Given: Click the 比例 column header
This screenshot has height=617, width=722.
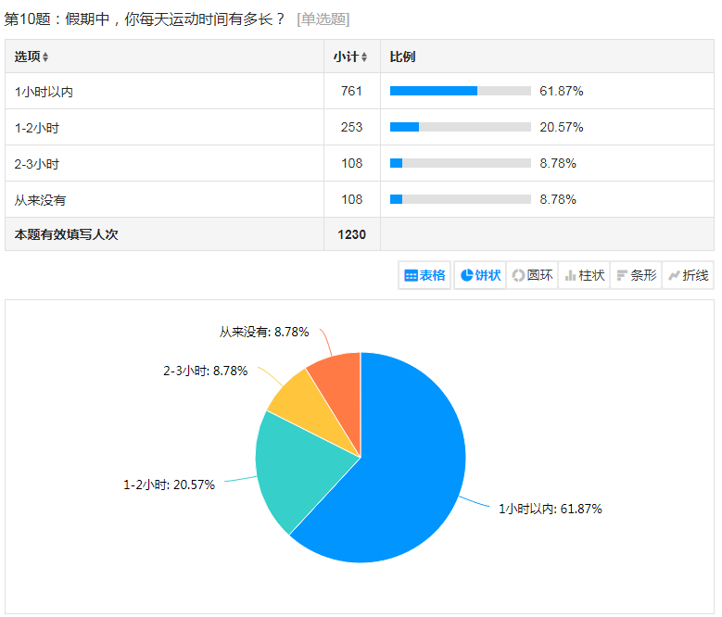Looking at the screenshot, I should click(x=402, y=57).
